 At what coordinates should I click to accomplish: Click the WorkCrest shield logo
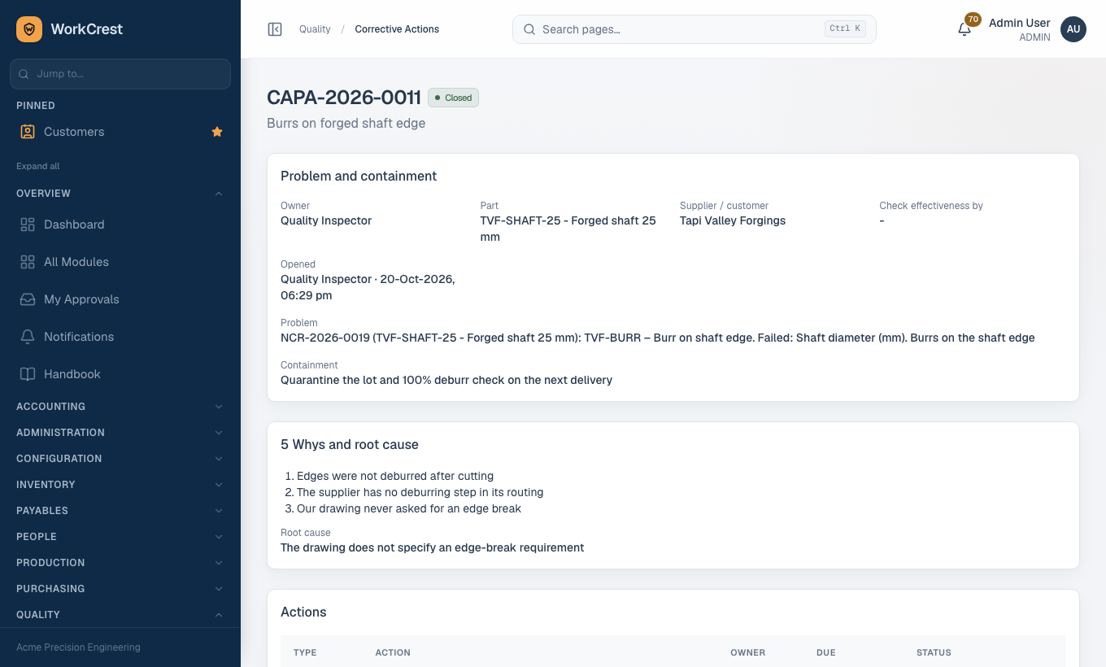[29, 29]
